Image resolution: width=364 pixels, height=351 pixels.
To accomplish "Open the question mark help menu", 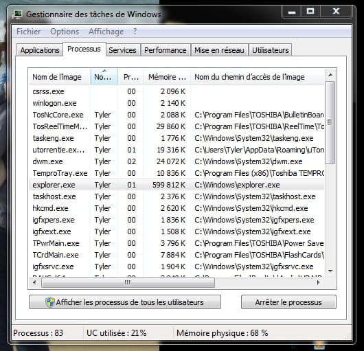I will [135, 32].
